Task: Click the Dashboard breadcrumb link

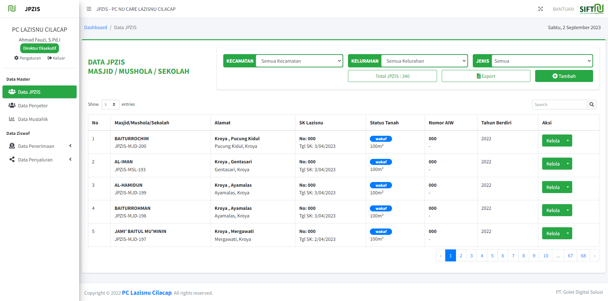Action: coord(96,28)
